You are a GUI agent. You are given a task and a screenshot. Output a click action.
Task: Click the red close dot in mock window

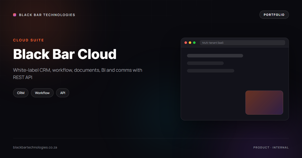click(x=186, y=43)
